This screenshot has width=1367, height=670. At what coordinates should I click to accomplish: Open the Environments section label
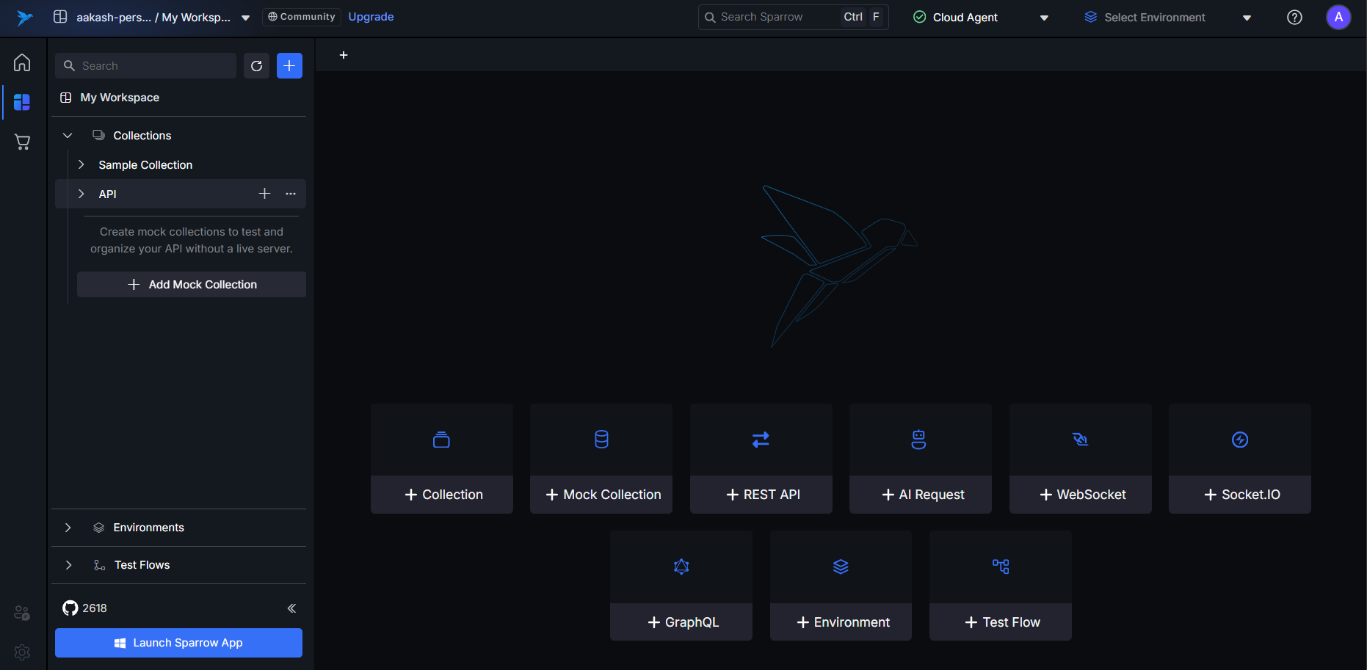point(148,528)
